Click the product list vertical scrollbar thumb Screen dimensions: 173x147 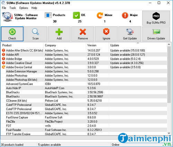tap(169, 75)
